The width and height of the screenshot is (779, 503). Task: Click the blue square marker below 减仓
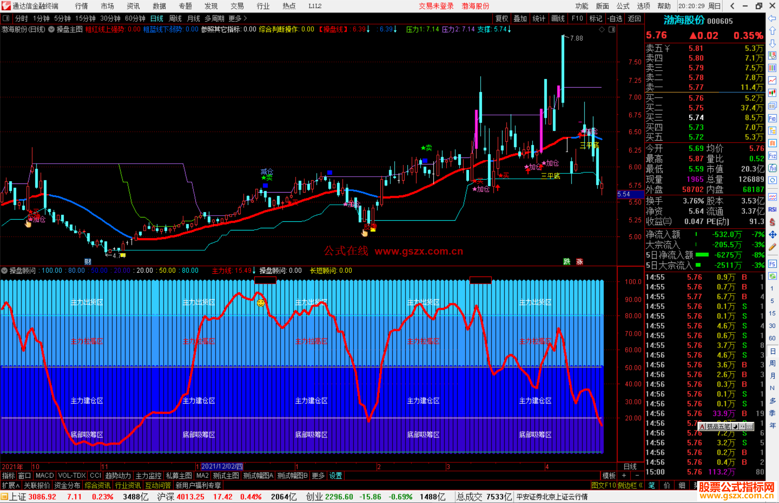[x=265, y=185]
